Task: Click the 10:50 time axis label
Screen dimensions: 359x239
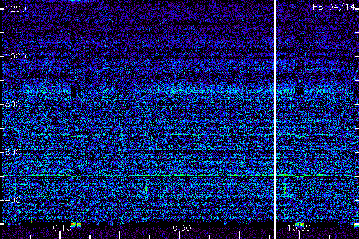Action: 299,228
